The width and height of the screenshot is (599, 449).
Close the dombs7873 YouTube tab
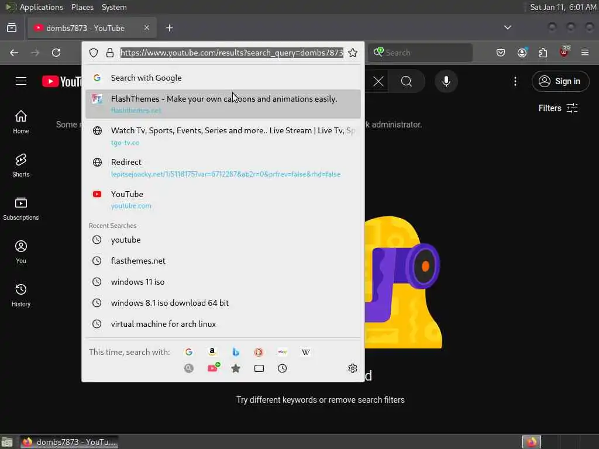click(147, 27)
